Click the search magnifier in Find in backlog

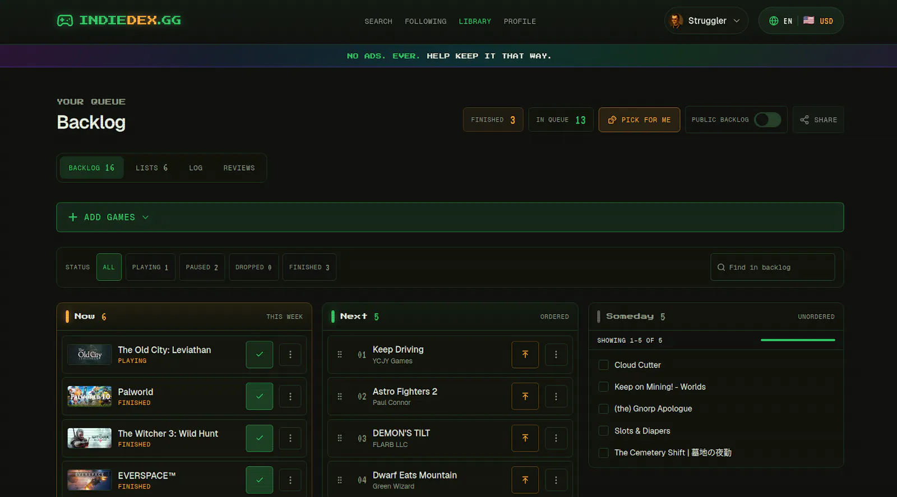coord(721,268)
